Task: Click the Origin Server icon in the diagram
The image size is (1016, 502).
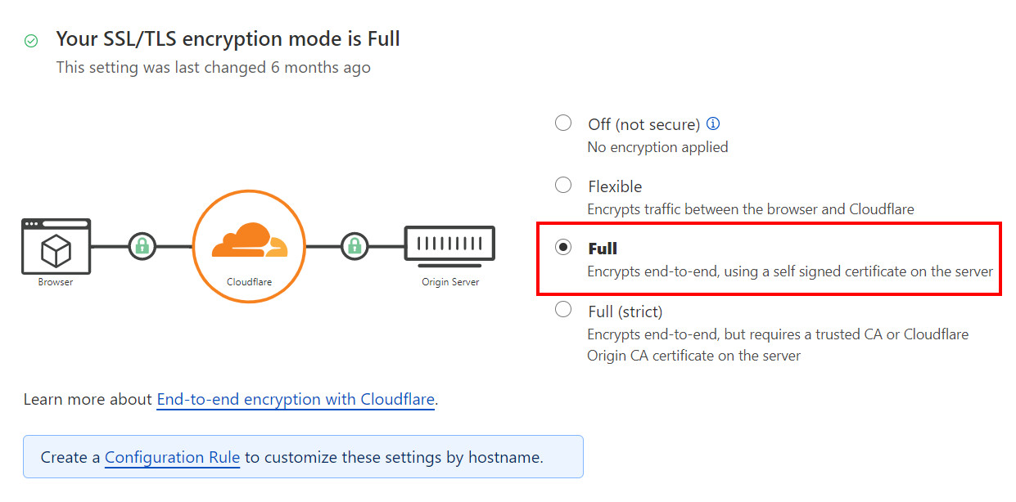Action: (449, 243)
